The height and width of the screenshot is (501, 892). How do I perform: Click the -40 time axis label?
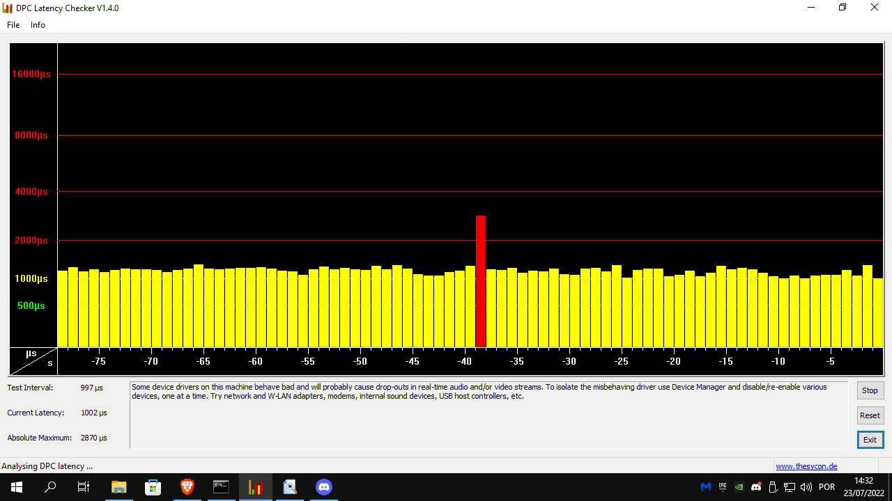pyautogui.click(x=464, y=362)
